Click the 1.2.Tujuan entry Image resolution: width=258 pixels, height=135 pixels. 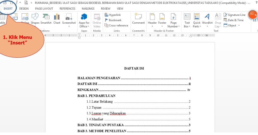pos(138,108)
